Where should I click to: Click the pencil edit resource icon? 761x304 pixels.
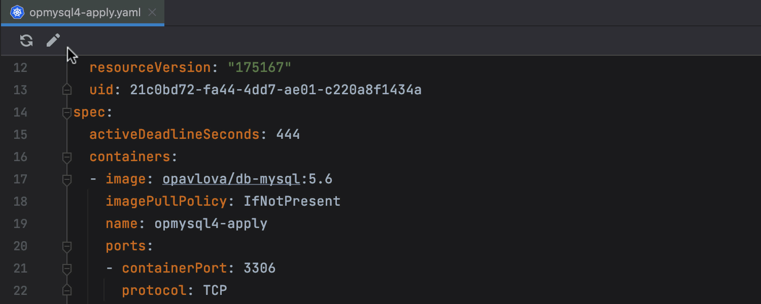pos(53,41)
